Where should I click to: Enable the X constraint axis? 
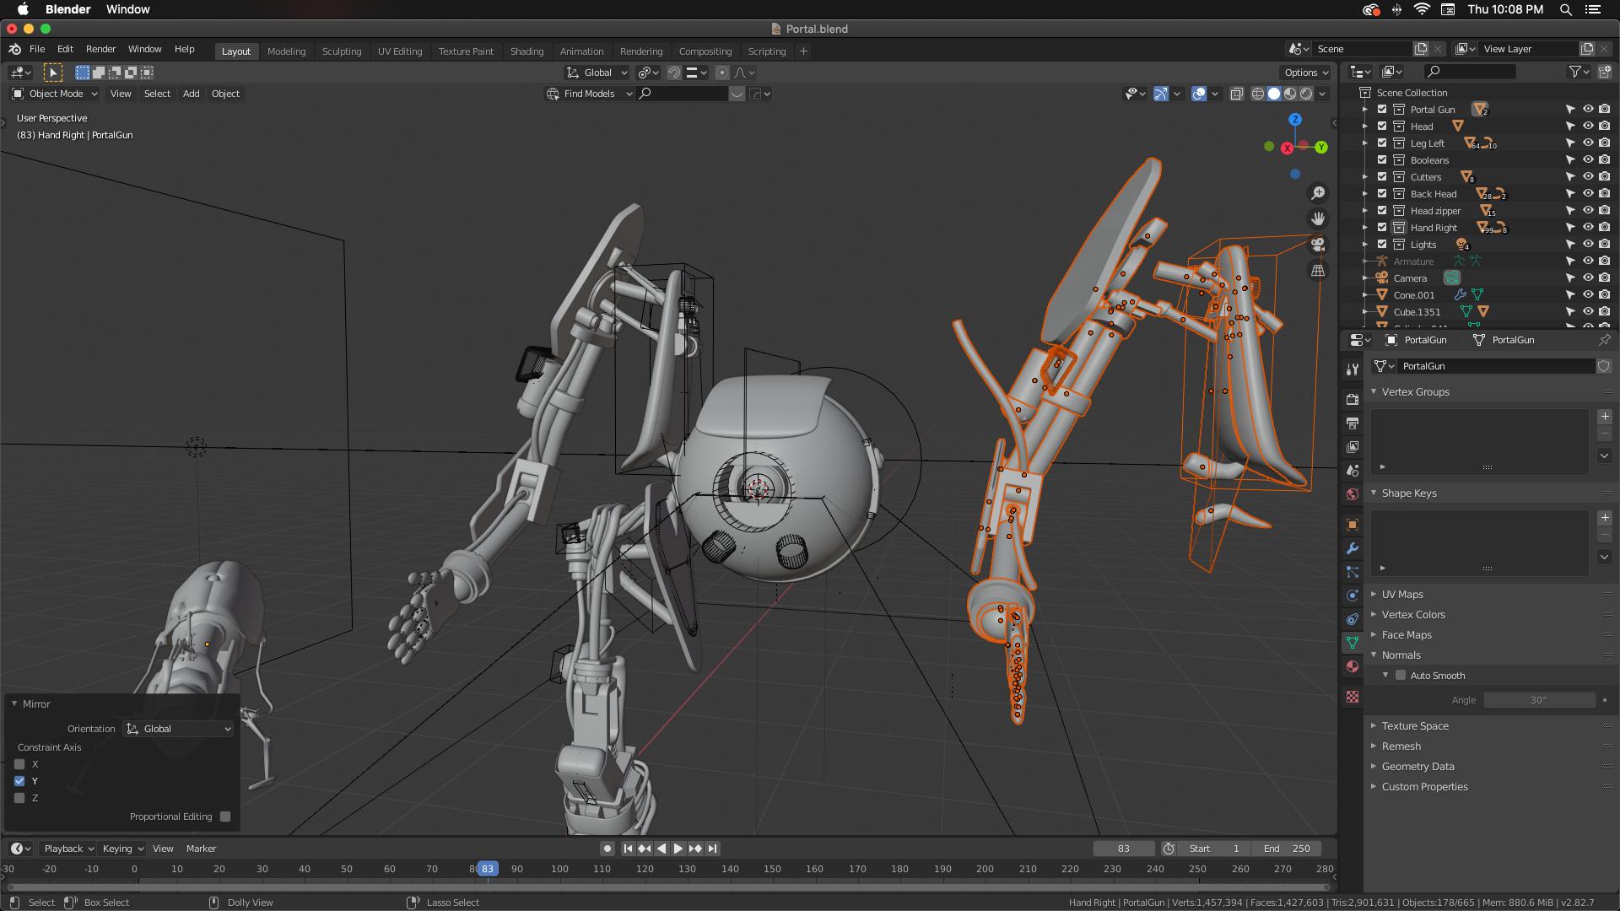point(19,764)
